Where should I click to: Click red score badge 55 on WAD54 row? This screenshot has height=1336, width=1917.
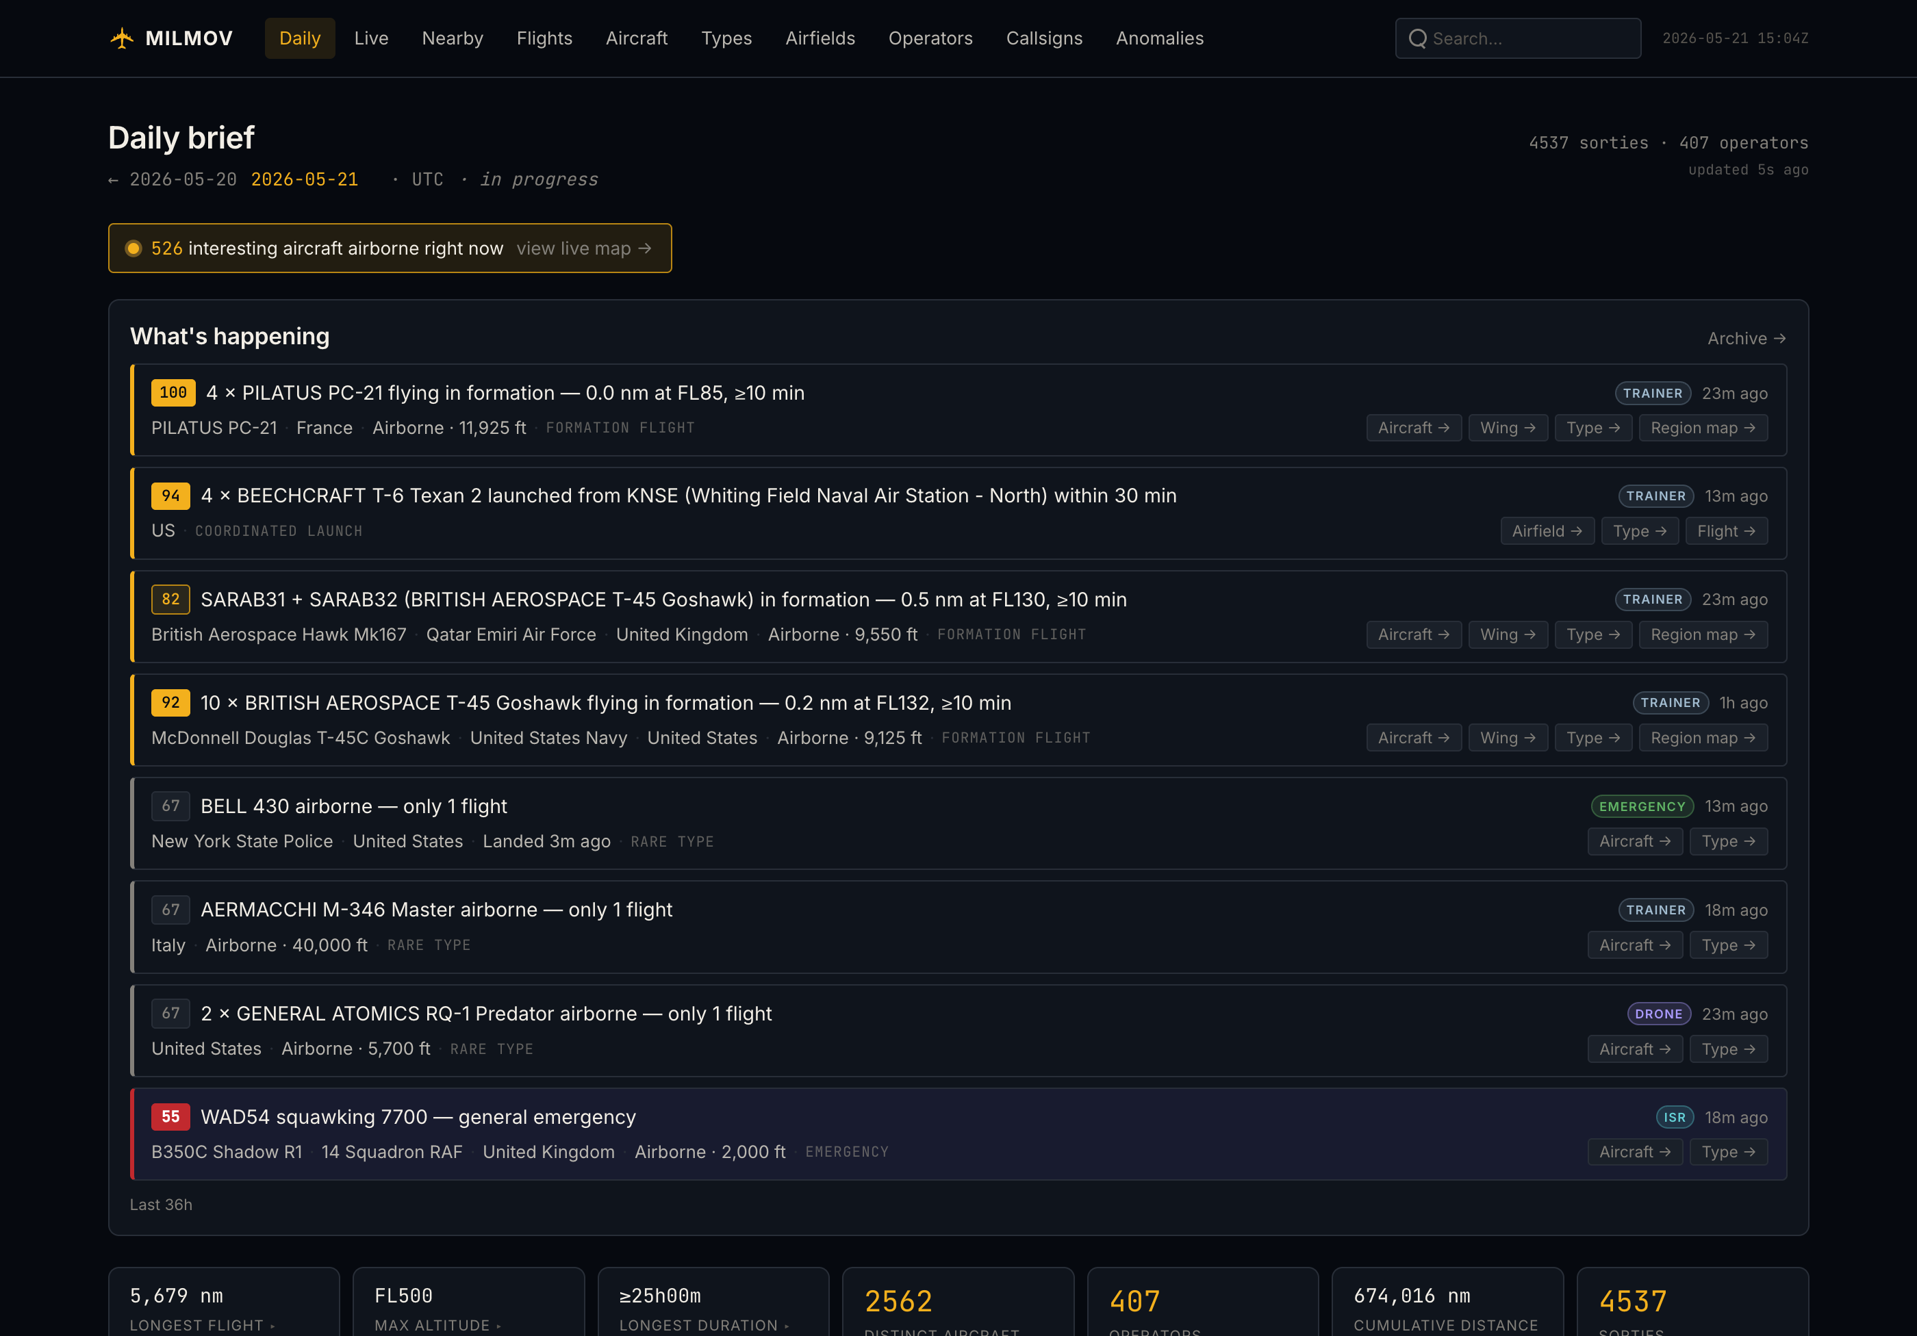click(170, 1118)
